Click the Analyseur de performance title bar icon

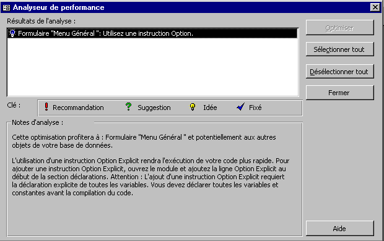[6, 7]
